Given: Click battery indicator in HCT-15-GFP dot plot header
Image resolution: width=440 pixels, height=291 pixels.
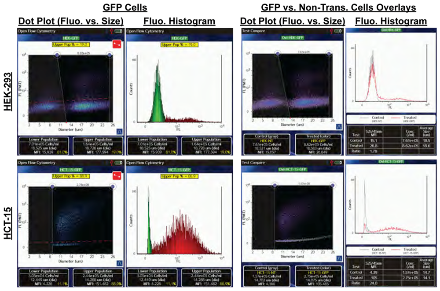Looking at the screenshot, I should click(118, 163).
